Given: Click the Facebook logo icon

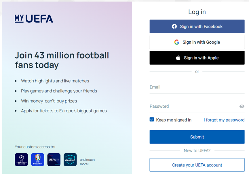Looking at the screenshot, I should pos(174,26).
